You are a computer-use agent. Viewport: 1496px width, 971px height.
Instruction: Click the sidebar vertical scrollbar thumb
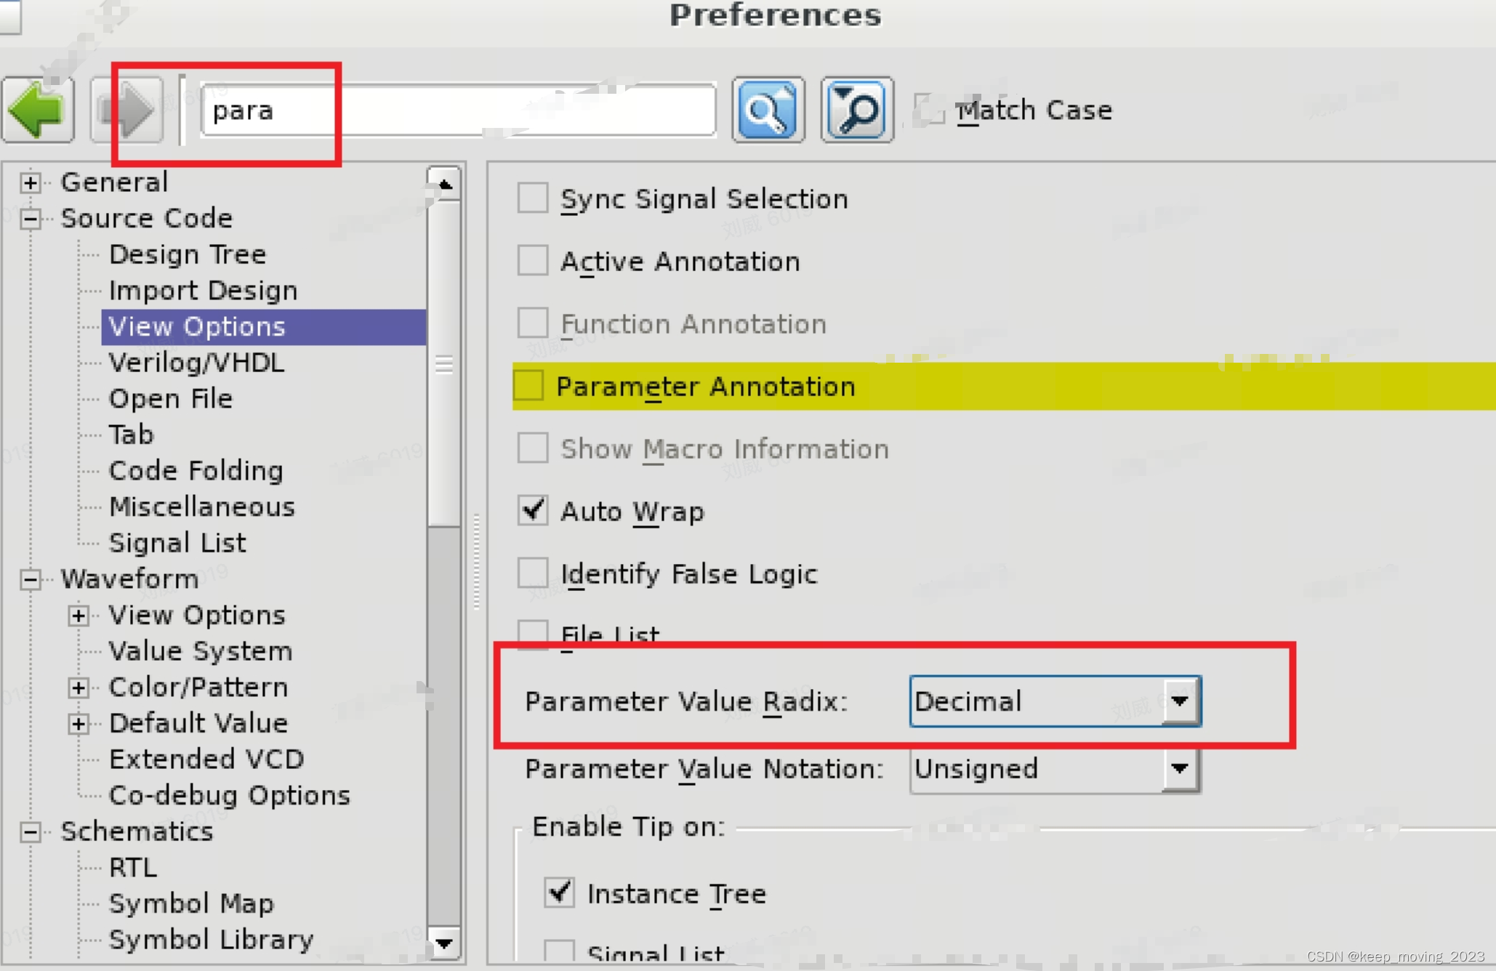coord(444,363)
